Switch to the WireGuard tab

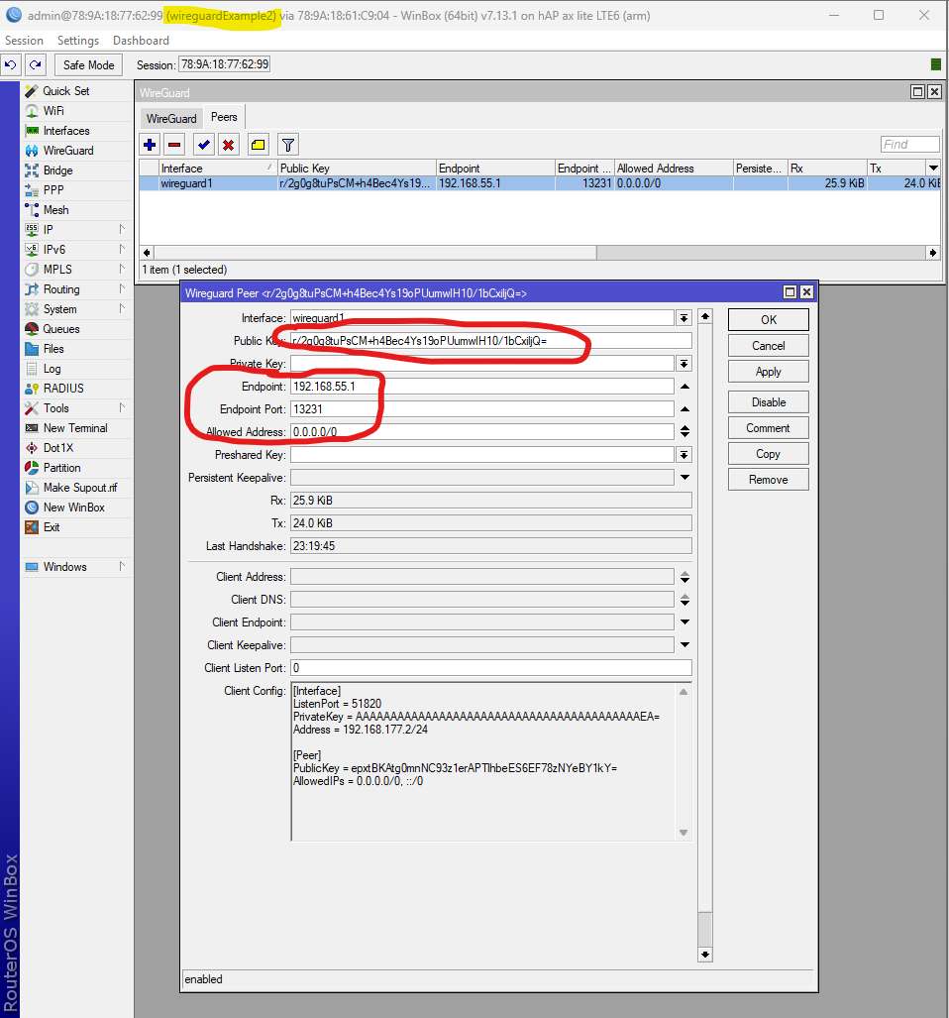click(171, 118)
